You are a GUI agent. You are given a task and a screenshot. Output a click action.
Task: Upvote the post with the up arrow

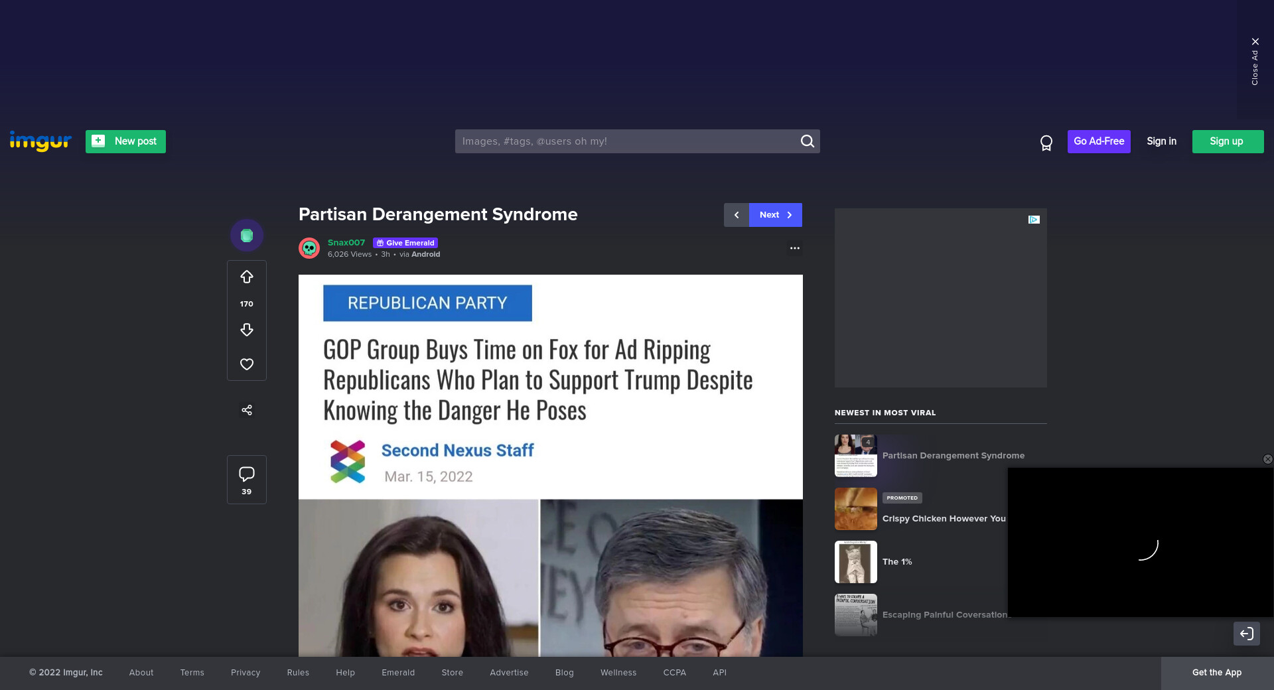click(x=247, y=277)
